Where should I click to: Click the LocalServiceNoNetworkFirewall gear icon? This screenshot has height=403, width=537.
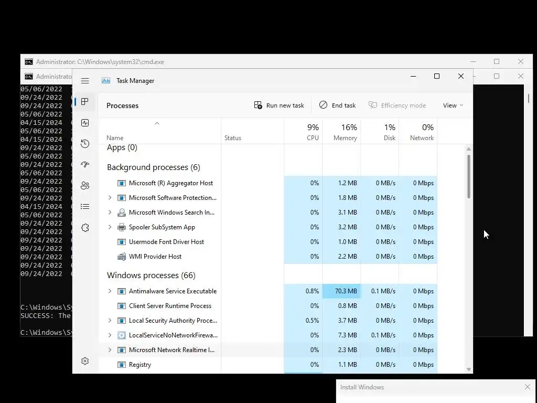pyautogui.click(x=121, y=335)
